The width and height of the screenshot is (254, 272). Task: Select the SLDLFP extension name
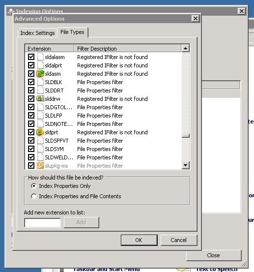click(54, 116)
